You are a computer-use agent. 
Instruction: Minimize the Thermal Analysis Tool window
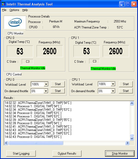click(x=122, y=4)
